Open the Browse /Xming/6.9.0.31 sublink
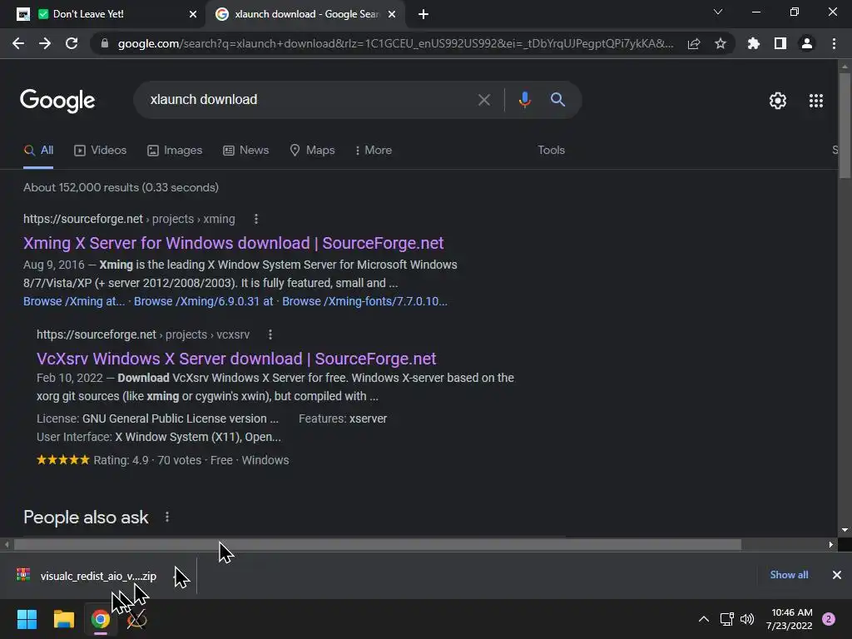 (203, 301)
